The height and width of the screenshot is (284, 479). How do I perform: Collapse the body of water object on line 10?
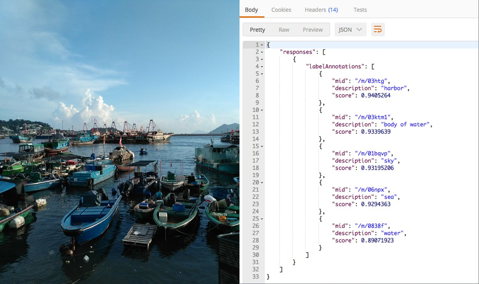[262, 110]
